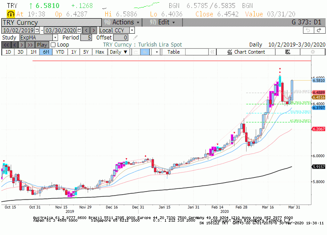Image resolution: width=327 pixels, height=235 pixels.
Task: Click the undo arrow icon
Action: tap(308, 31)
